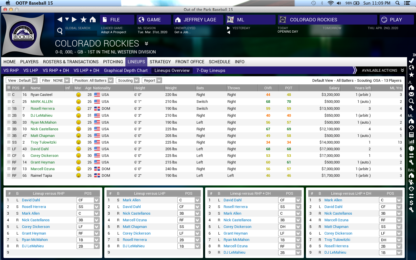This screenshot has height=260, width=416.
Task: Open David Dahl's CF position dropdown versus RHP
Action: (88, 200)
